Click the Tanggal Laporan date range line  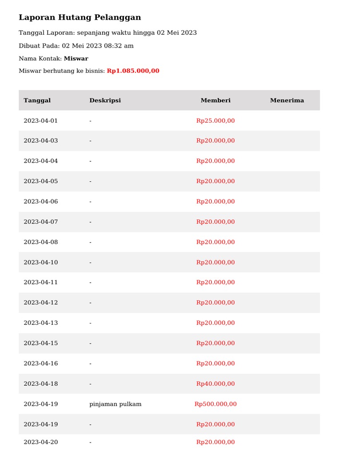coord(107,33)
